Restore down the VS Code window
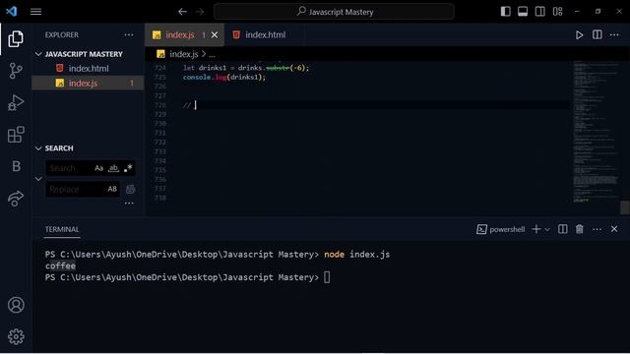This screenshot has width=630, height=354. (x=598, y=11)
